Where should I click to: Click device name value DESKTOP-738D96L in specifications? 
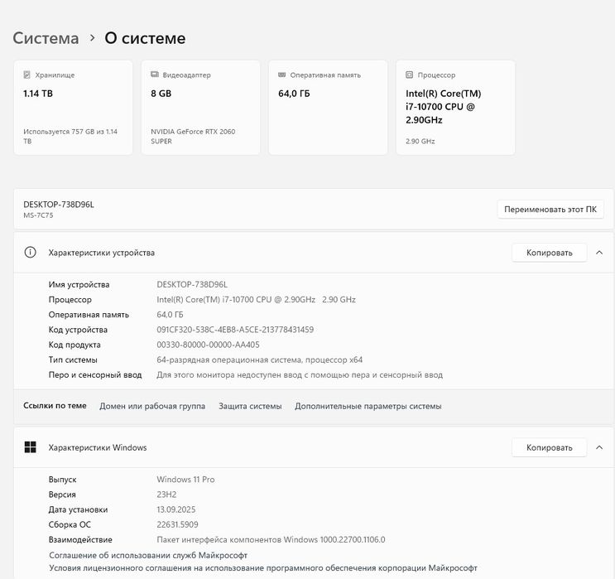point(192,285)
